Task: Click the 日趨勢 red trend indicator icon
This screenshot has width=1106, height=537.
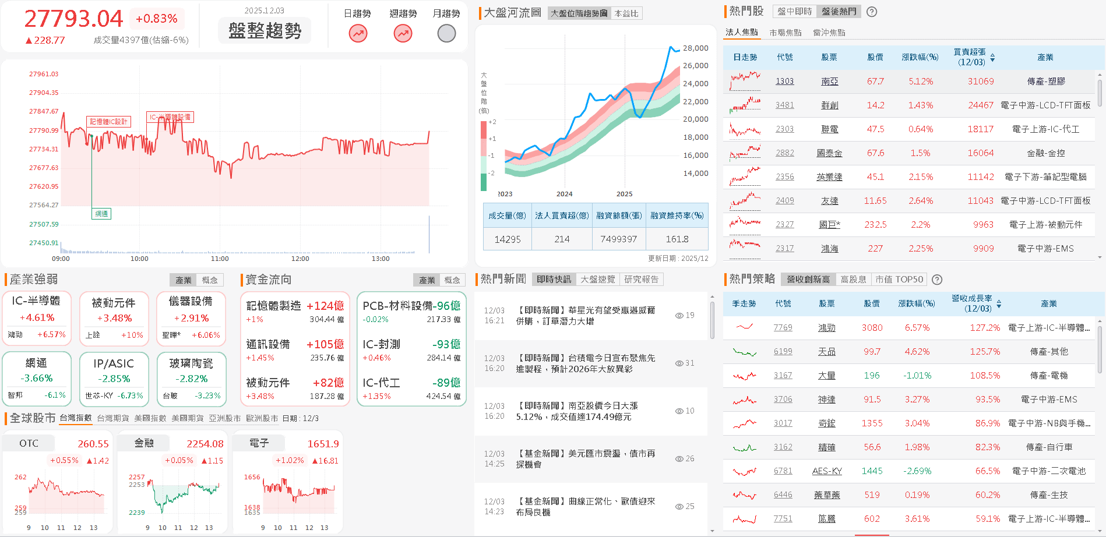Action: pos(357,34)
